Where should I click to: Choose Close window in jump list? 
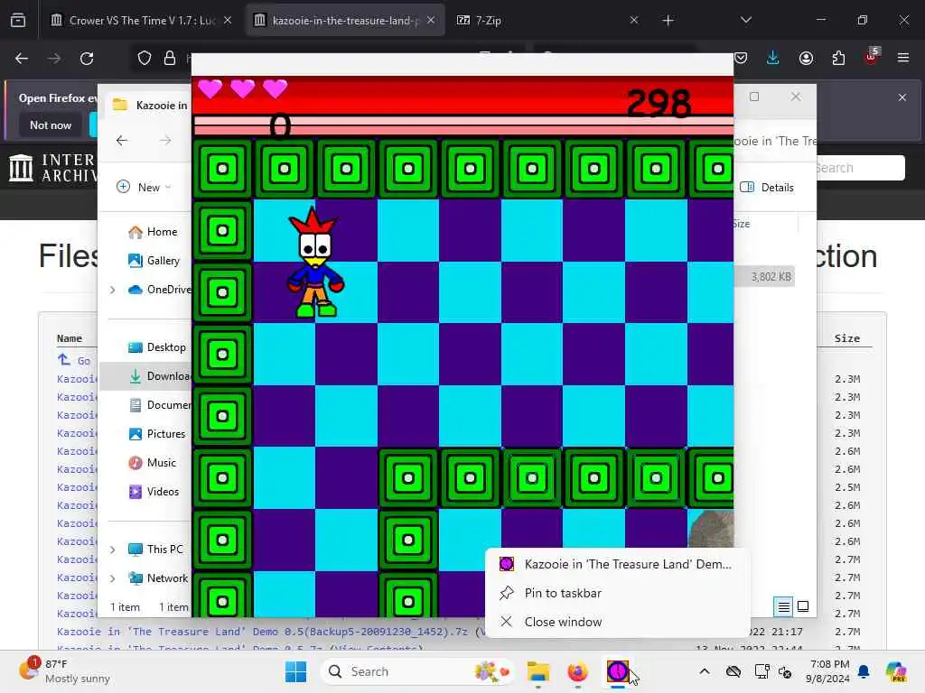click(x=617, y=622)
